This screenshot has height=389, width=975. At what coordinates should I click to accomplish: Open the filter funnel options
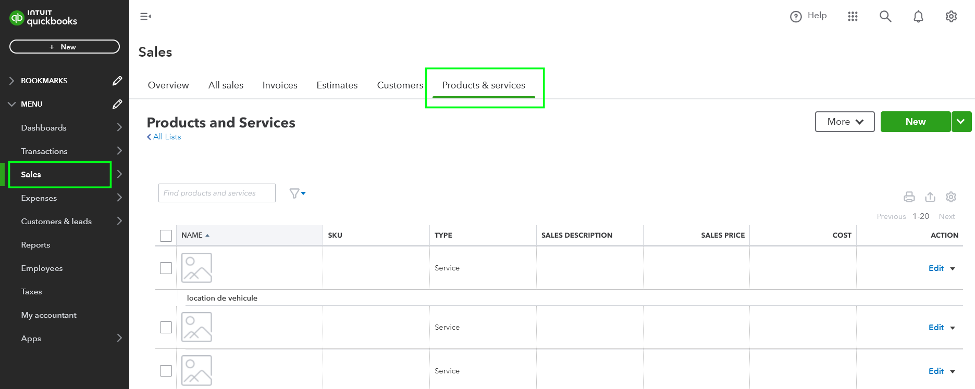tap(297, 193)
